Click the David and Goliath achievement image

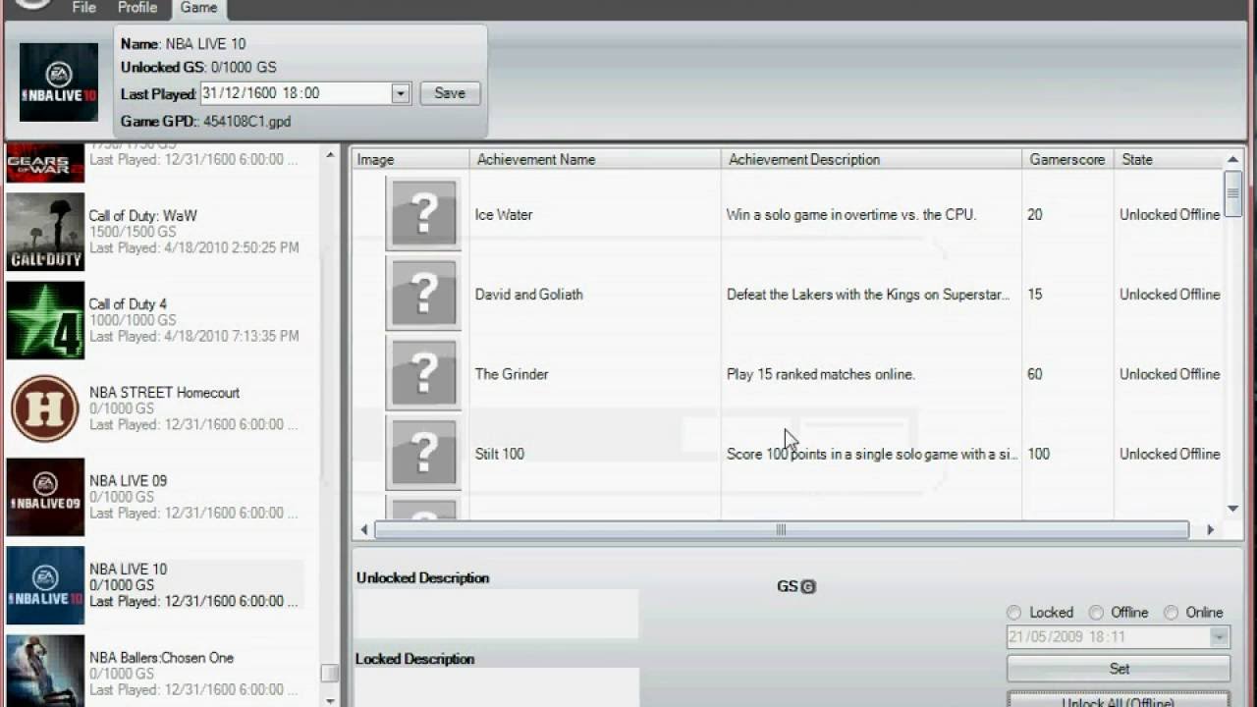pyautogui.click(x=423, y=293)
